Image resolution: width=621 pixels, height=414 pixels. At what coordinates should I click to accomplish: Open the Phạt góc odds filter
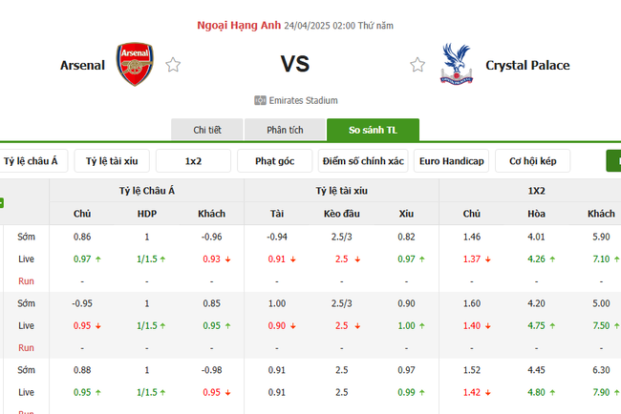coord(274,161)
